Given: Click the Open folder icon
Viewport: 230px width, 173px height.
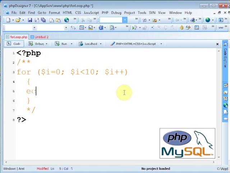Looking at the screenshot, I should coord(18,20).
